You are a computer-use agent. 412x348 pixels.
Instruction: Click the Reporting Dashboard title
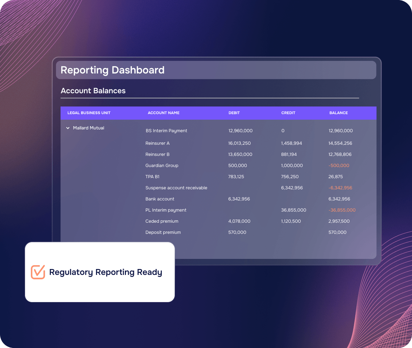point(112,70)
